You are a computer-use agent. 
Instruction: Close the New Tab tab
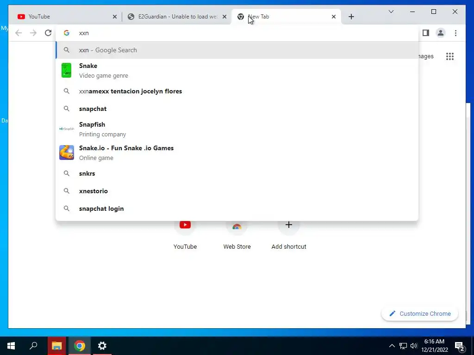[x=333, y=17]
